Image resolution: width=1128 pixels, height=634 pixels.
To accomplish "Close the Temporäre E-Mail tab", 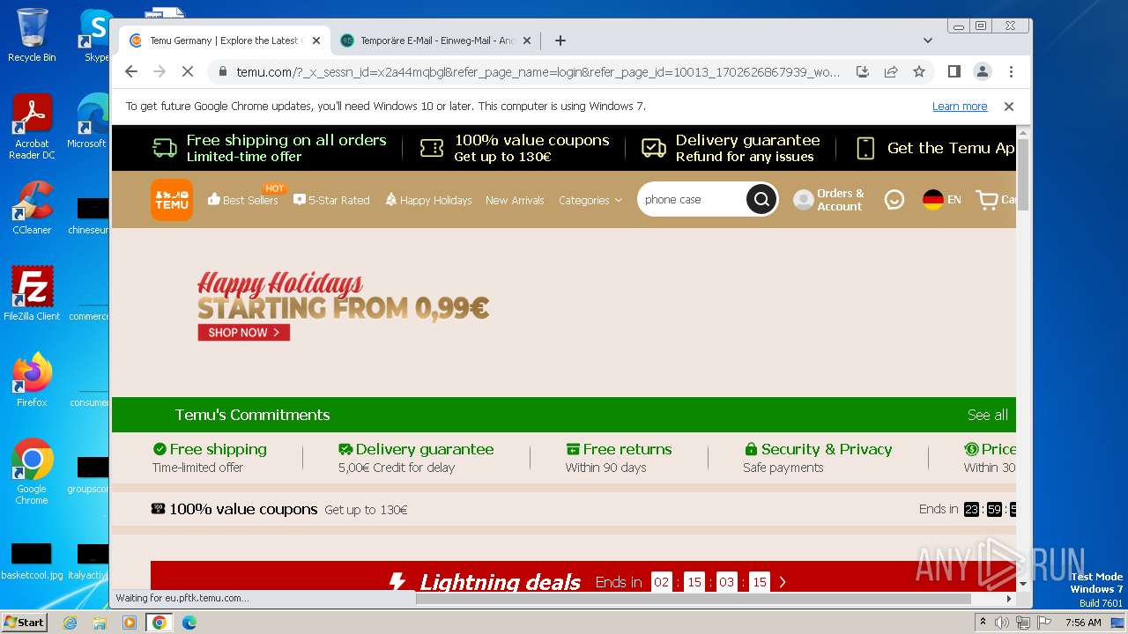I will [527, 41].
